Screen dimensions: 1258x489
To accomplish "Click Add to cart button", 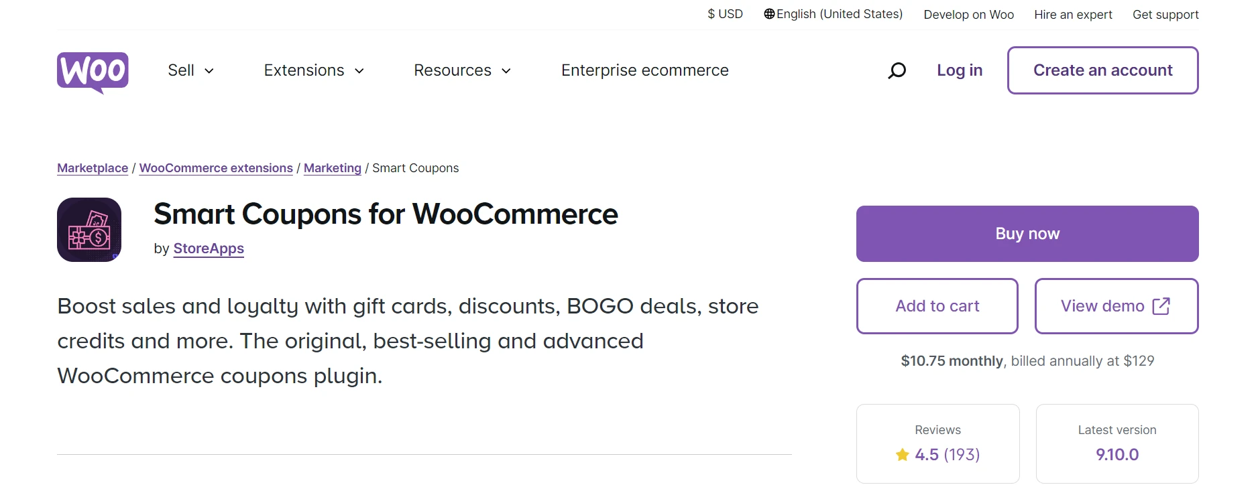I will 937,306.
